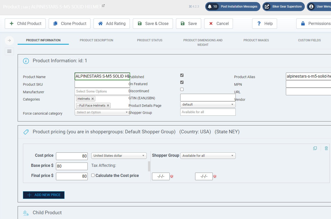Toggle the On Featured checkbox
Image resolution: width=331 pixels, height=219 pixels.
point(182,82)
